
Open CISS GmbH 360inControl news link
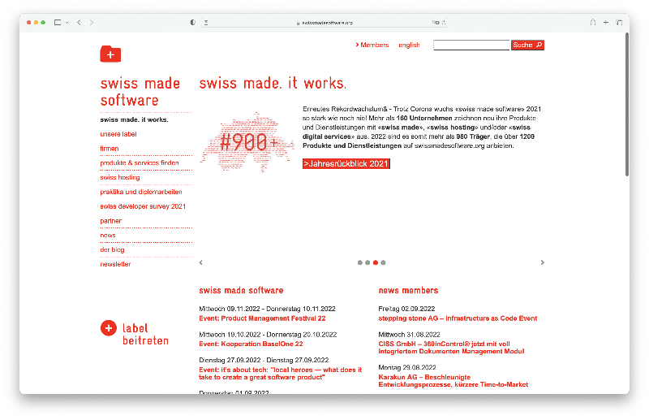point(451,348)
